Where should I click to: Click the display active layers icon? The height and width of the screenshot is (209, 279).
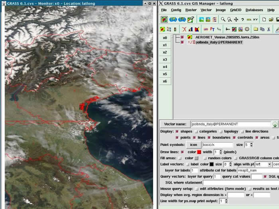pyautogui.click(x=164, y=20)
